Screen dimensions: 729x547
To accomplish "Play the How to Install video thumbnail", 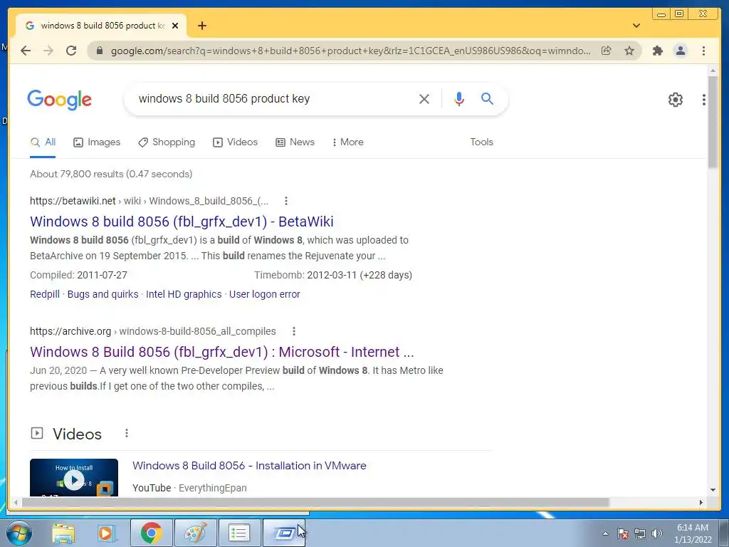I will (74, 478).
